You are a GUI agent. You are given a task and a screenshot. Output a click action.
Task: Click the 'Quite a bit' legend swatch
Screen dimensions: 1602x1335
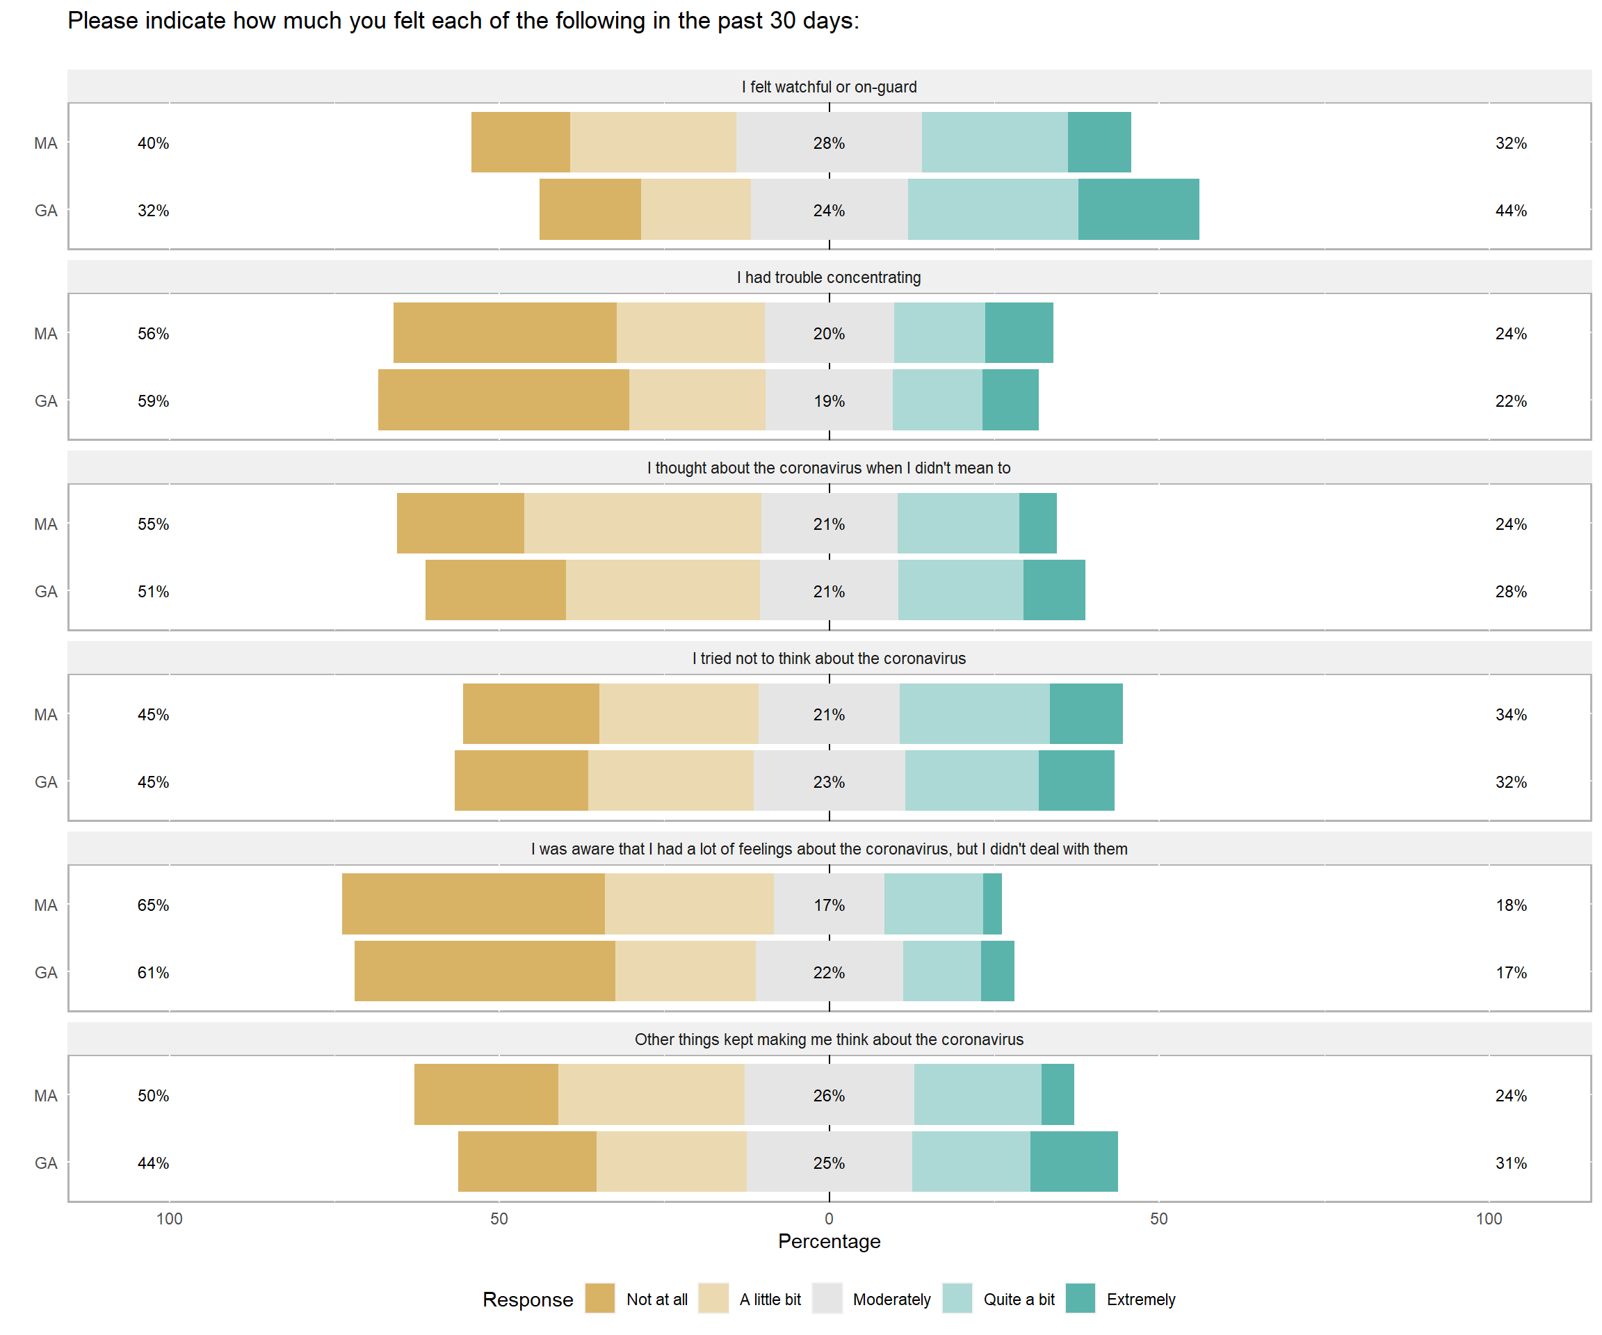tap(957, 1298)
